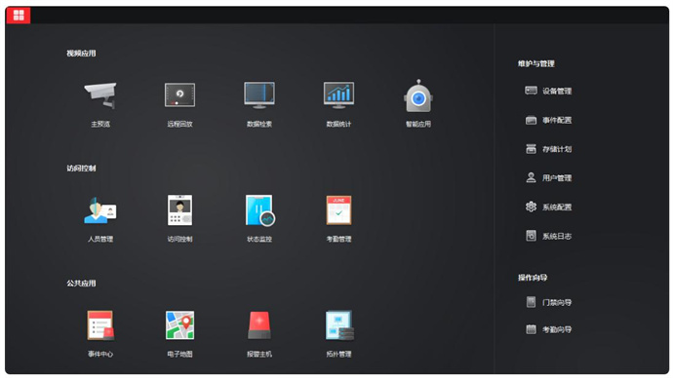Click the 视频应用 section heading

pyautogui.click(x=81, y=54)
